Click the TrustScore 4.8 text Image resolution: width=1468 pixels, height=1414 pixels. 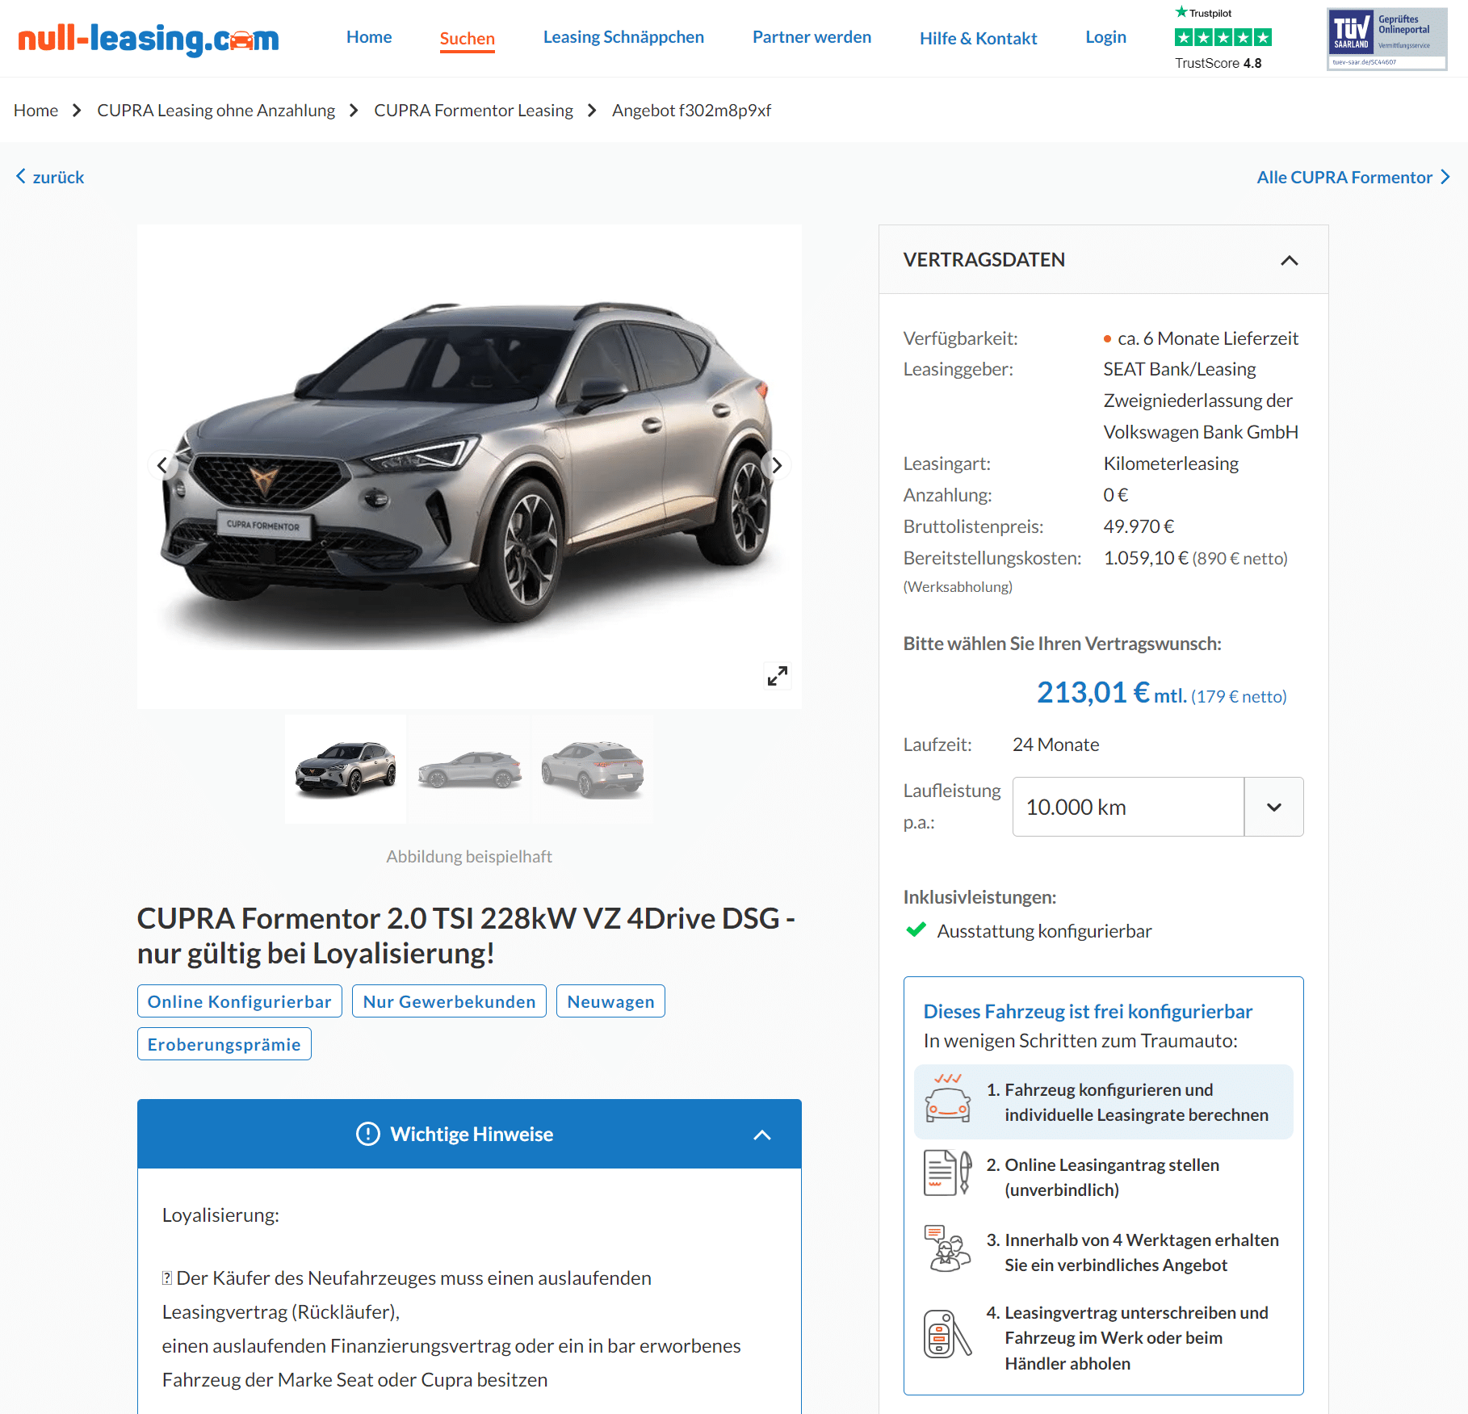click(x=1218, y=63)
